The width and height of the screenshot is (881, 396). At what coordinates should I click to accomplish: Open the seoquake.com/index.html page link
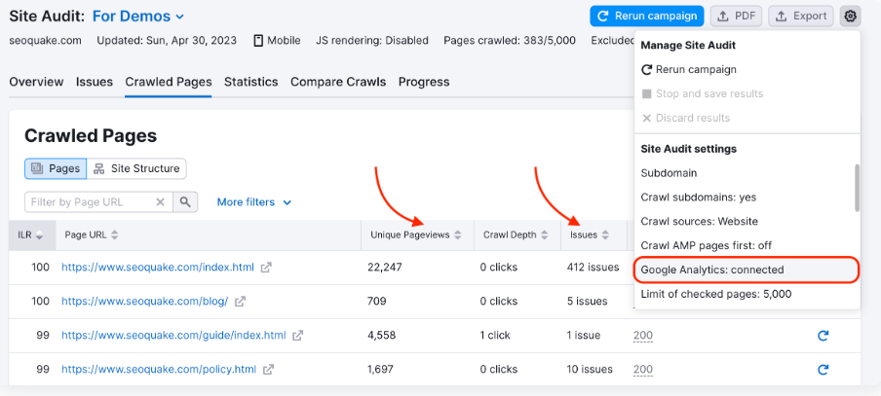[158, 268]
